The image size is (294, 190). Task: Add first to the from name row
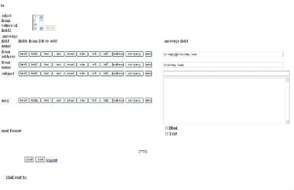click(47, 64)
